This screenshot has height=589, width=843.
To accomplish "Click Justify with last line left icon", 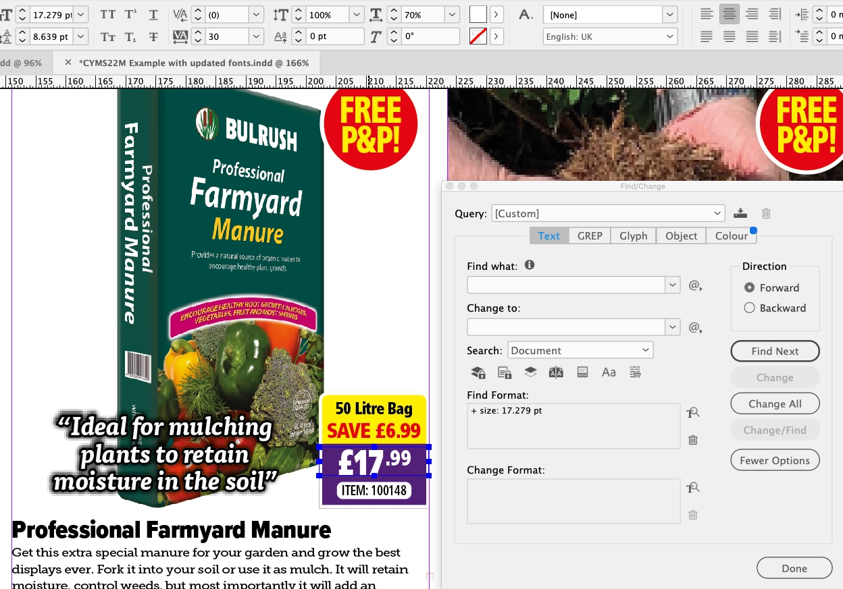I will click(x=707, y=36).
